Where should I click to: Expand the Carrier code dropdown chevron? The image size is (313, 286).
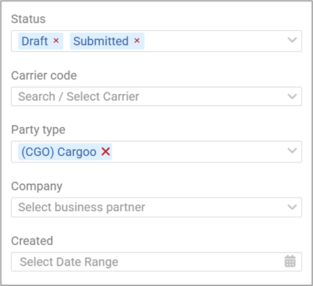pos(292,96)
